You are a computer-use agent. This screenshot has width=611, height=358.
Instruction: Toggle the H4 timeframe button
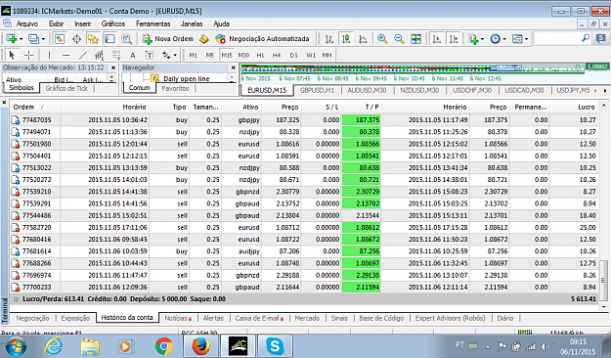point(277,56)
